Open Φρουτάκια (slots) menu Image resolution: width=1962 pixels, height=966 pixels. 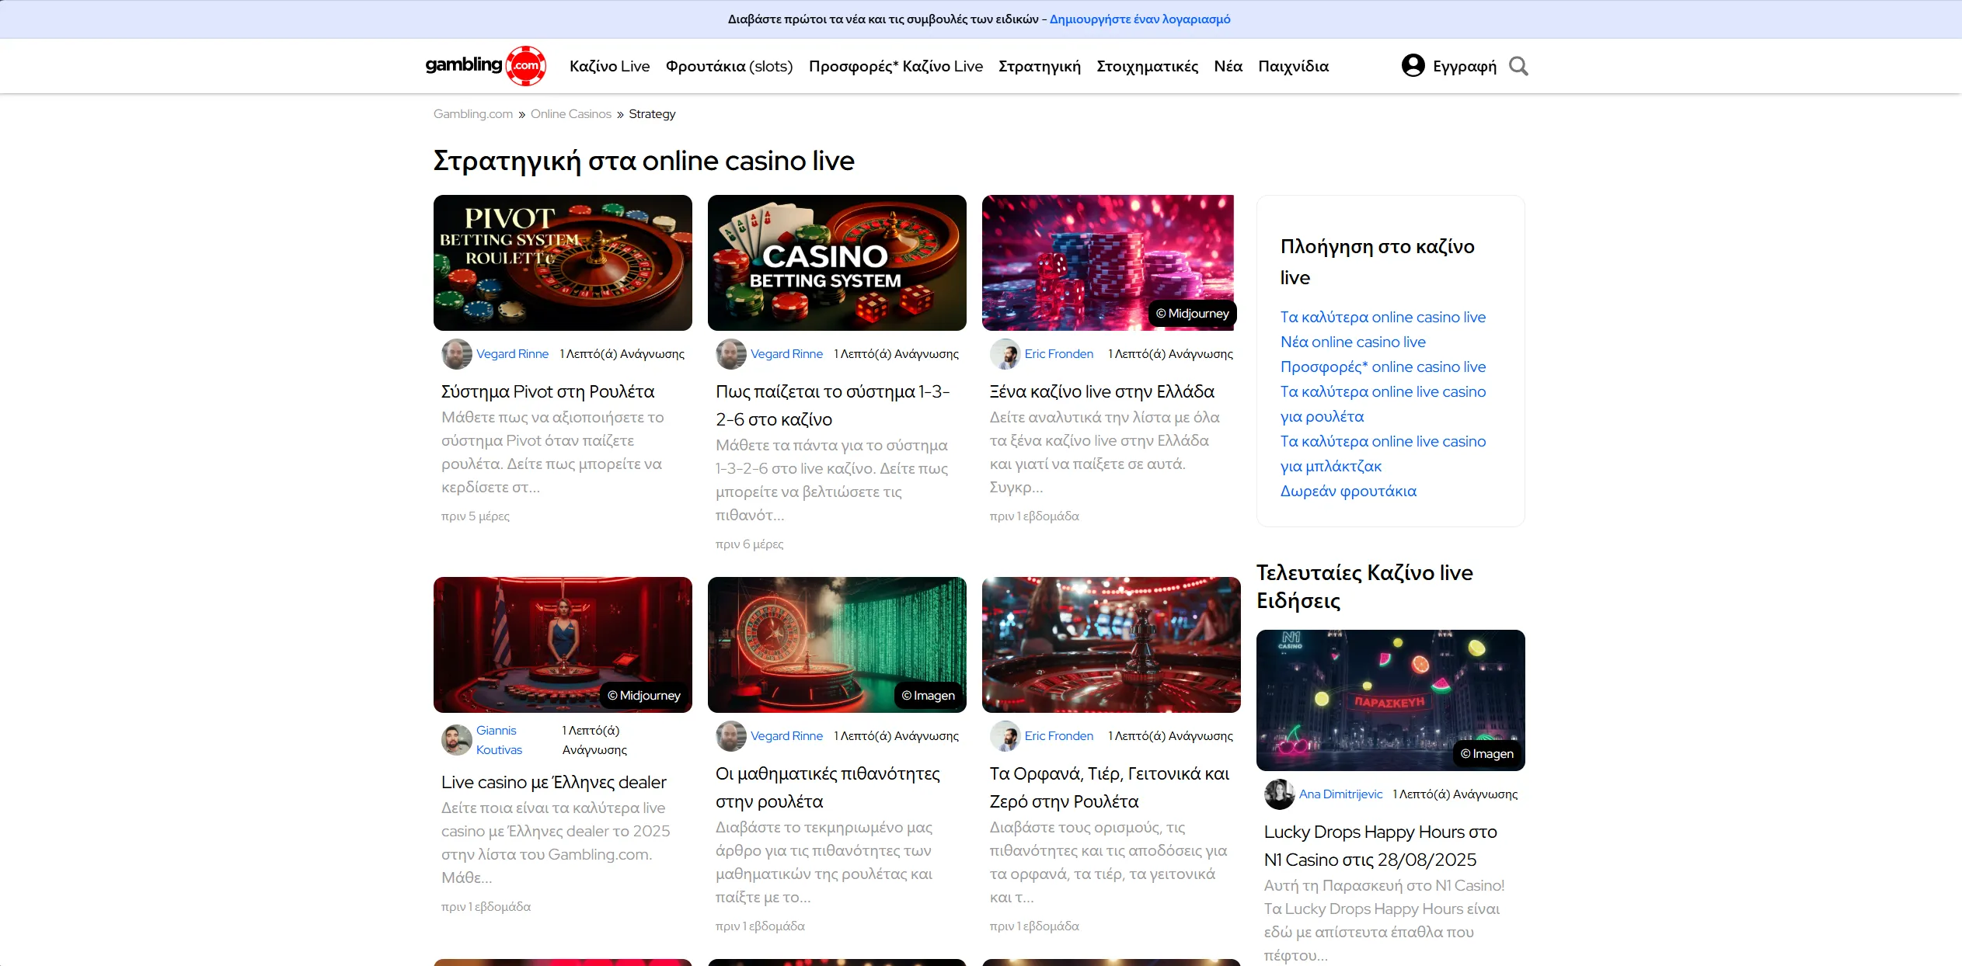pyautogui.click(x=729, y=66)
